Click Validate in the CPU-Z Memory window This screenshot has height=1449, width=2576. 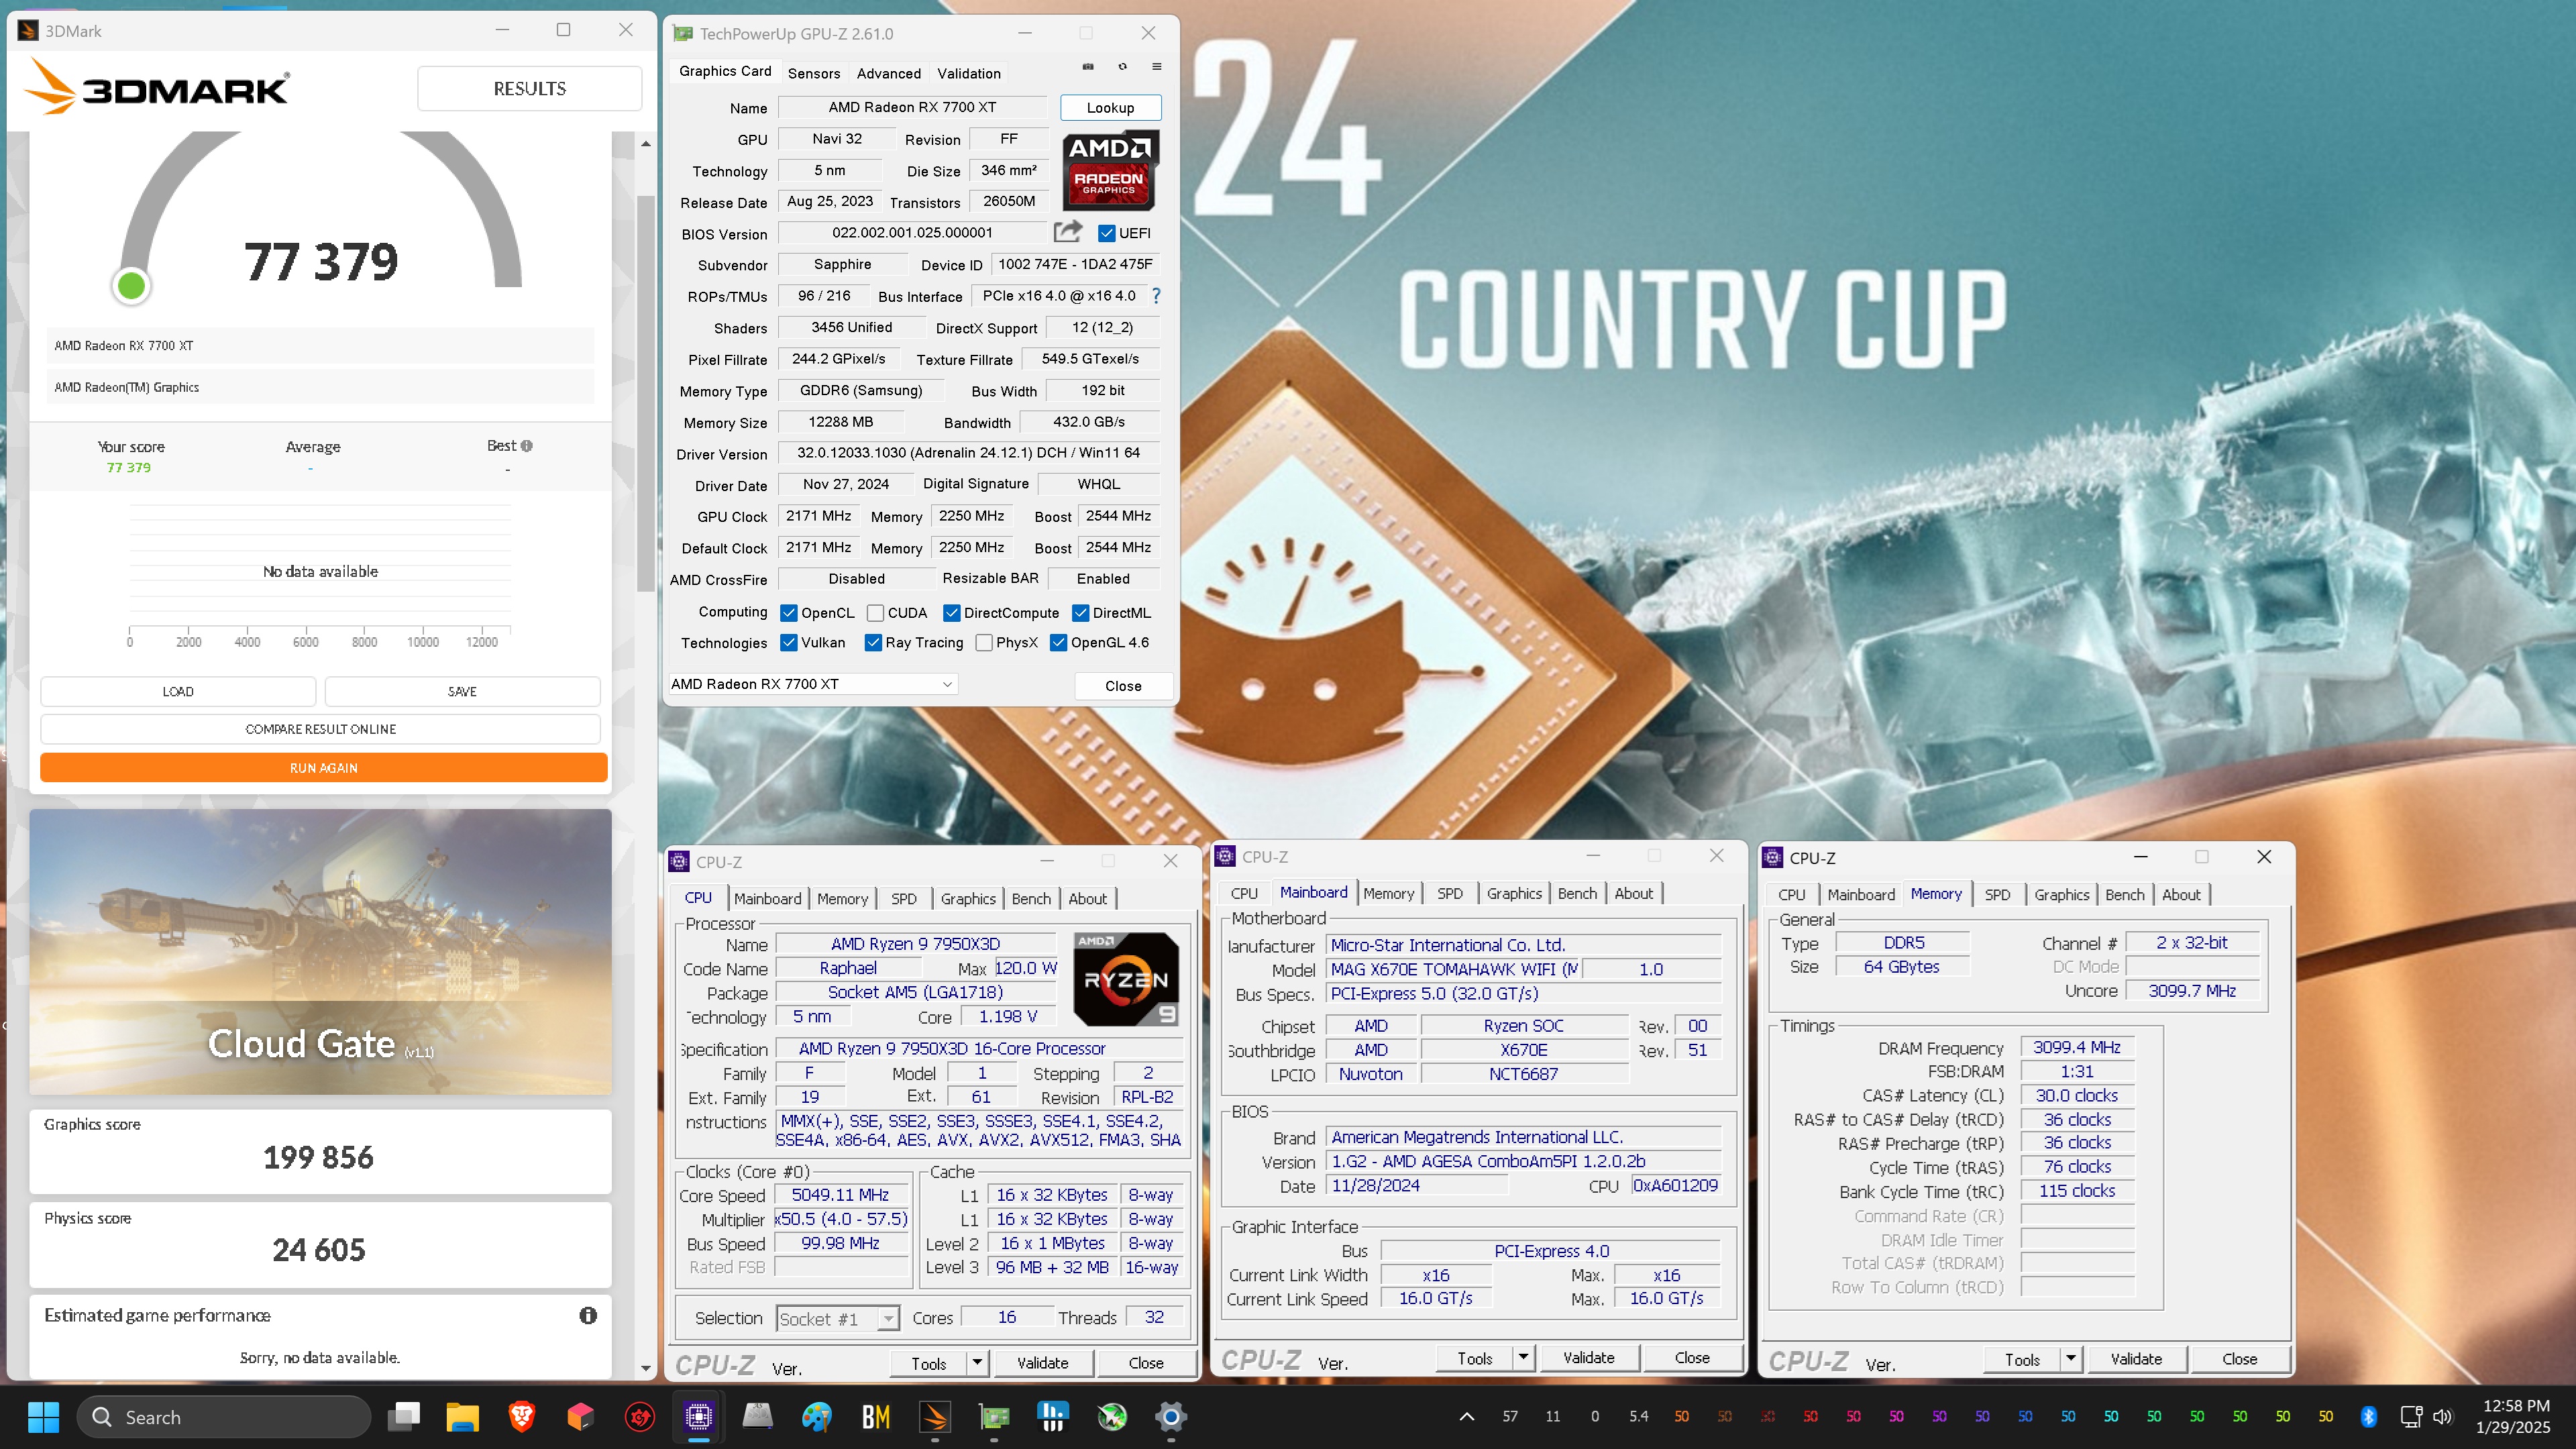(2136, 1359)
